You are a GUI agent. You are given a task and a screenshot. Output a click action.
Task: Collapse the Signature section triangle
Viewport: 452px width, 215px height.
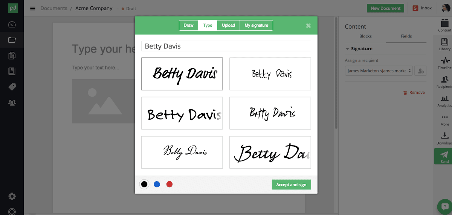[347, 49]
